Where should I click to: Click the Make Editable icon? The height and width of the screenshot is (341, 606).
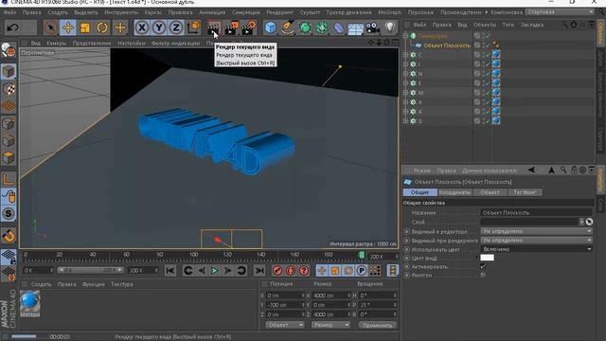click(9, 50)
